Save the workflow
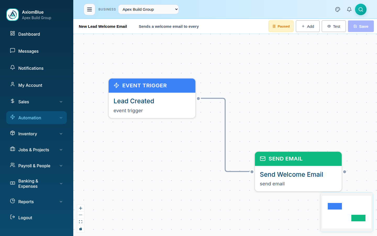 pyautogui.click(x=361, y=26)
